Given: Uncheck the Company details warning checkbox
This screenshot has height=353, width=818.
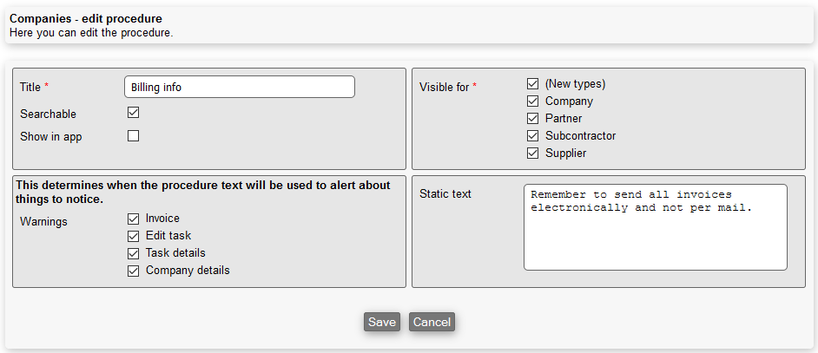Looking at the screenshot, I should click(x=134, y=271).
